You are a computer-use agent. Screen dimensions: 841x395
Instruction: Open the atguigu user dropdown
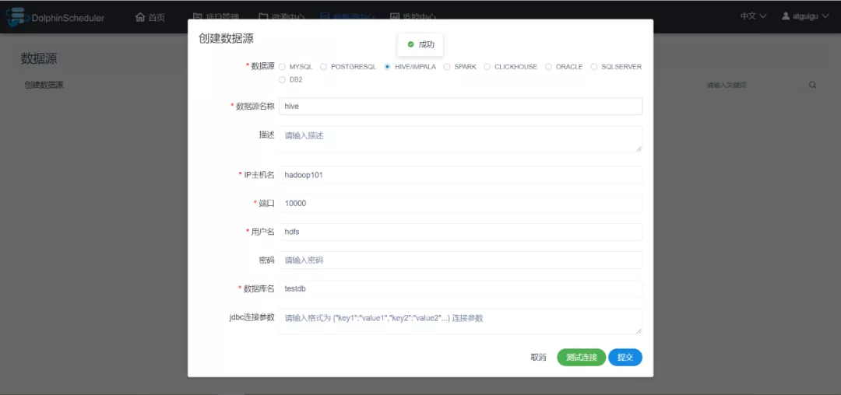pos(806,16)
